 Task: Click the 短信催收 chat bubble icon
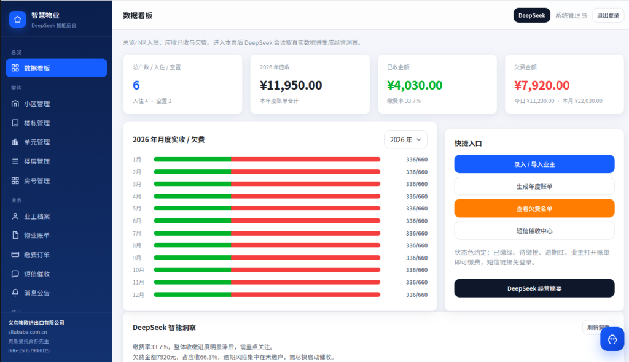(x=15, y=274)
